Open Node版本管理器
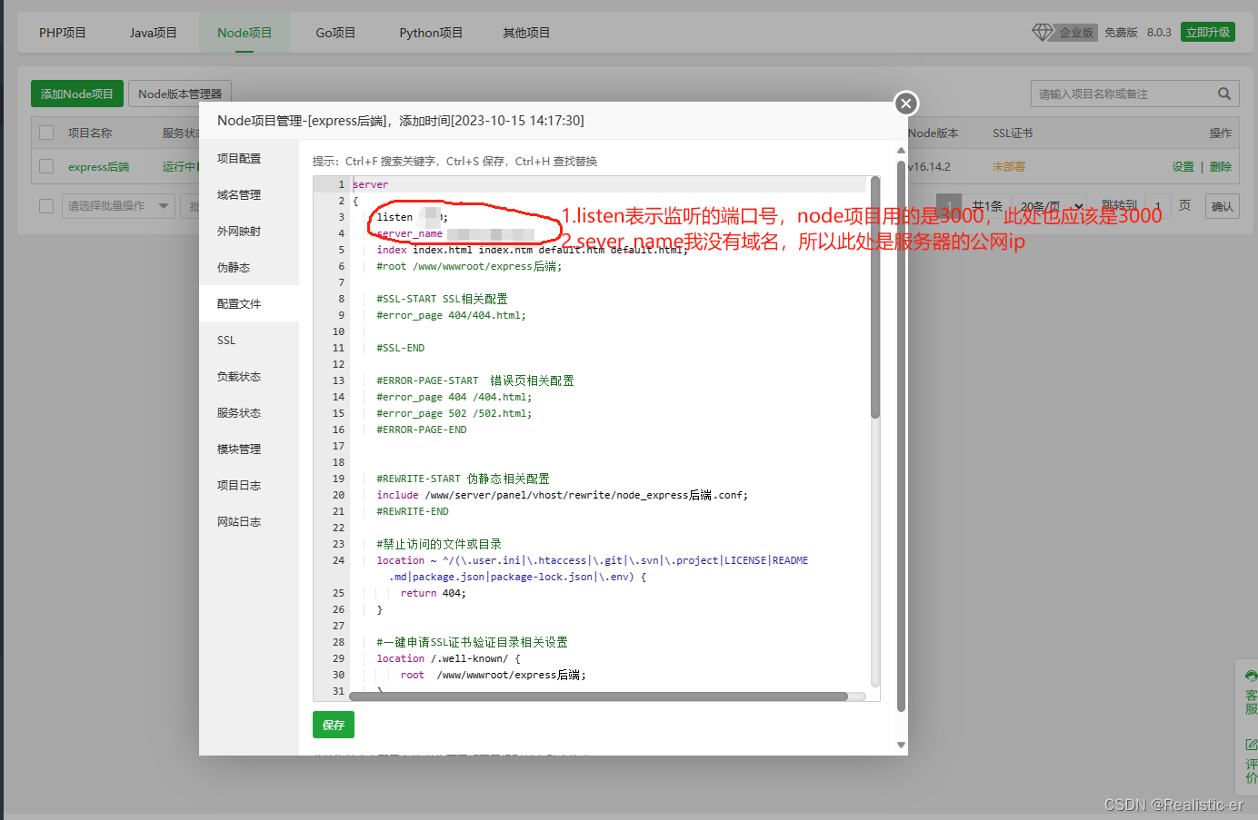Screen dimensions: 1258x820 point(180,94)
